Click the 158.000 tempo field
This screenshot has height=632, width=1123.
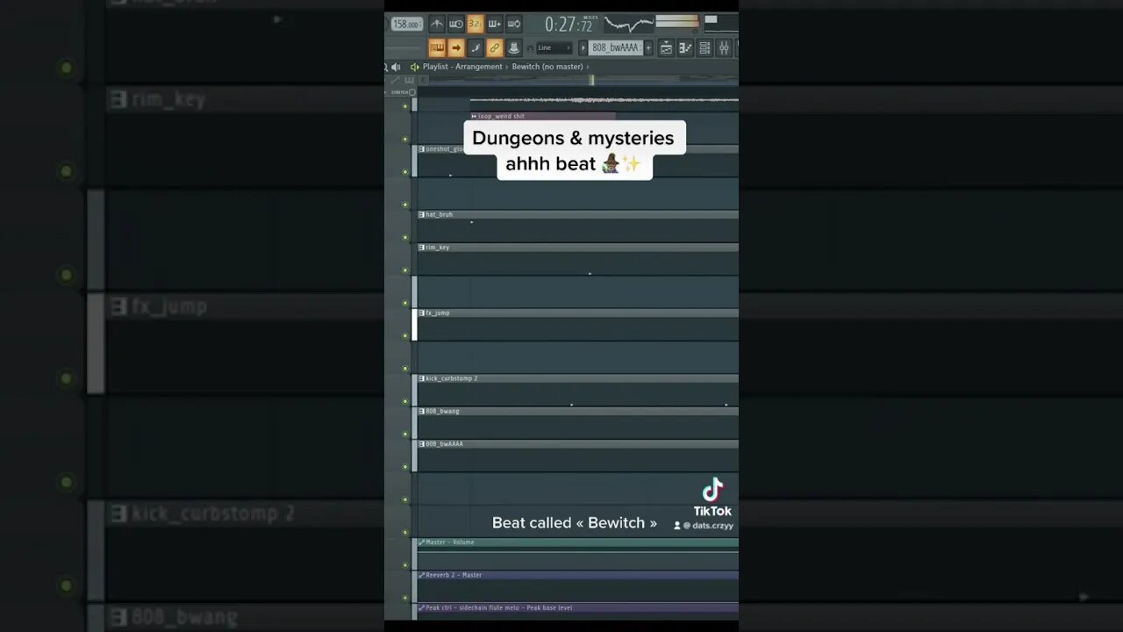(x=406, y=25)
